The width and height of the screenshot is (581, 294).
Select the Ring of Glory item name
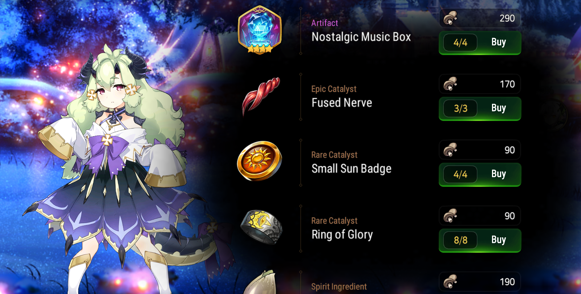[x=342, y=235]
